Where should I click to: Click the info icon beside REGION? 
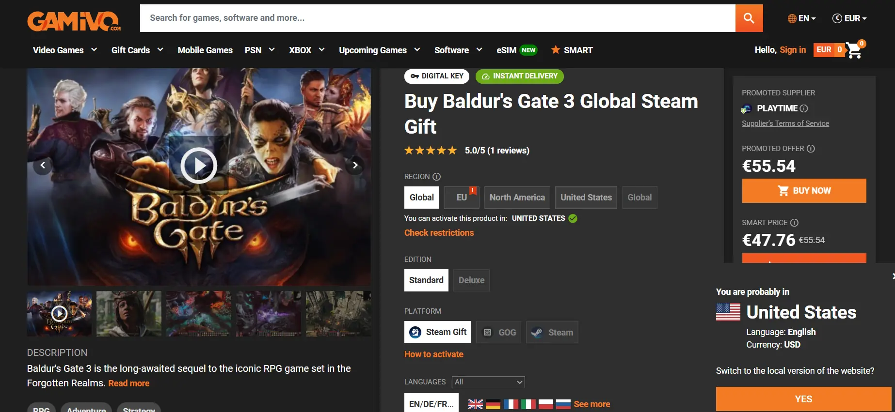[436, 177]
